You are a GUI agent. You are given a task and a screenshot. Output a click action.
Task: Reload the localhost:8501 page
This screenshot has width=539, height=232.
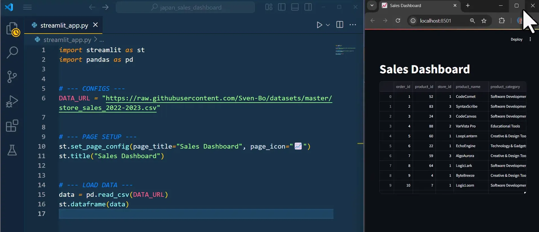point(398,21)
